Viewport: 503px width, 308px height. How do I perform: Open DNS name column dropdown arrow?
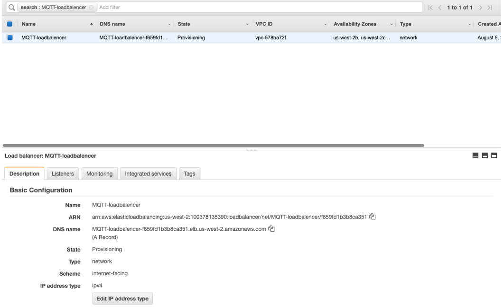coord(169,24)
